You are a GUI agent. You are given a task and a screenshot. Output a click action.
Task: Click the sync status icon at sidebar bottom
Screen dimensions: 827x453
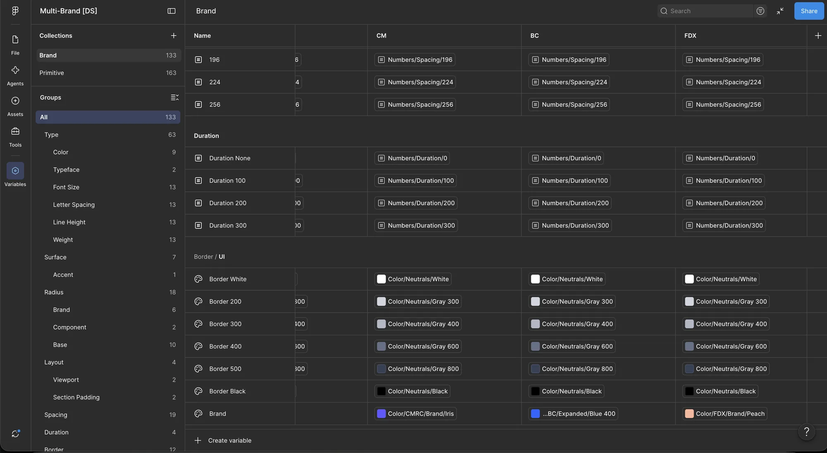tap(15, 434)
